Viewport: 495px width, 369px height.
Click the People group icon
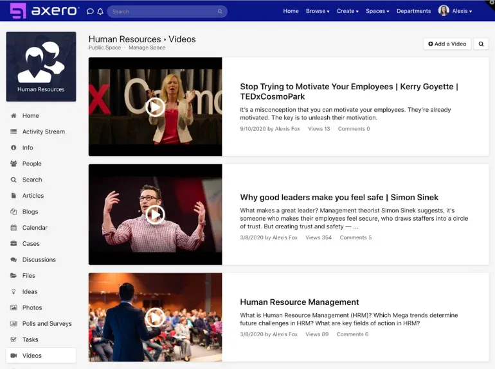coord(14,164)
